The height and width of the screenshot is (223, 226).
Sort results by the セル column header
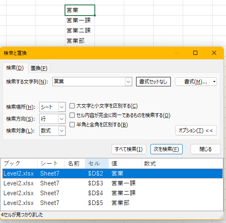pos(97,164)
